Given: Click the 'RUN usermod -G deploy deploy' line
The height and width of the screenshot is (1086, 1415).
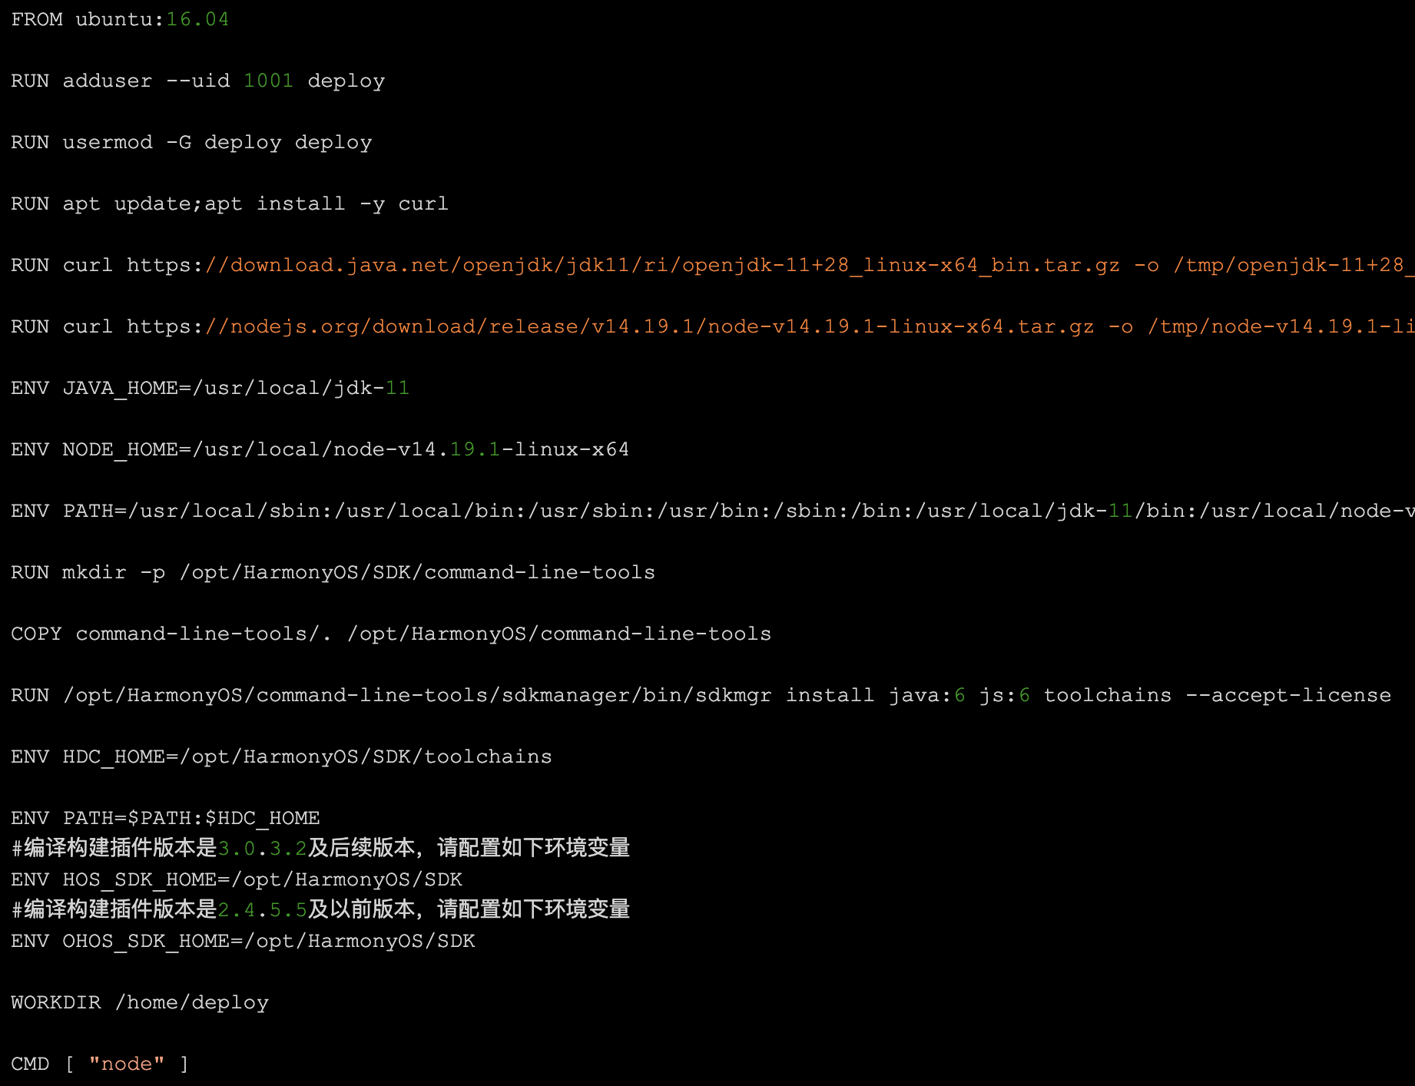Looking at the screenshot, I should point(191,142).
